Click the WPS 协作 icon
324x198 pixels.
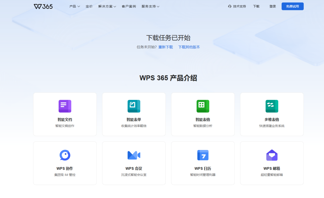[x=65, y=155]
